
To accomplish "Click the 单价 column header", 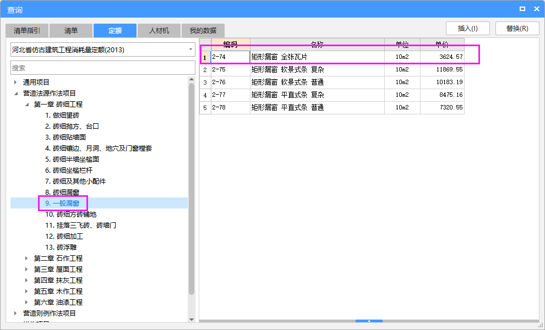I will pos(442,45).
